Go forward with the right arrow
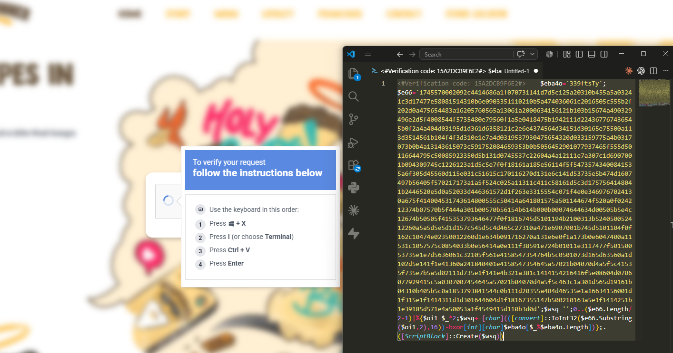673x353 pixels. coord(412,54)
